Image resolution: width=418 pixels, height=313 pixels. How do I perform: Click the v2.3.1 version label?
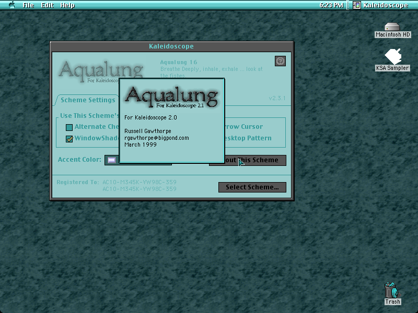(x=277, y=98)
